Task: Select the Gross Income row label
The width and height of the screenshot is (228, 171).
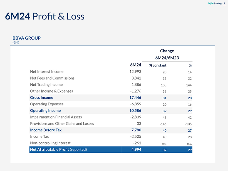Action: [41, 98]
